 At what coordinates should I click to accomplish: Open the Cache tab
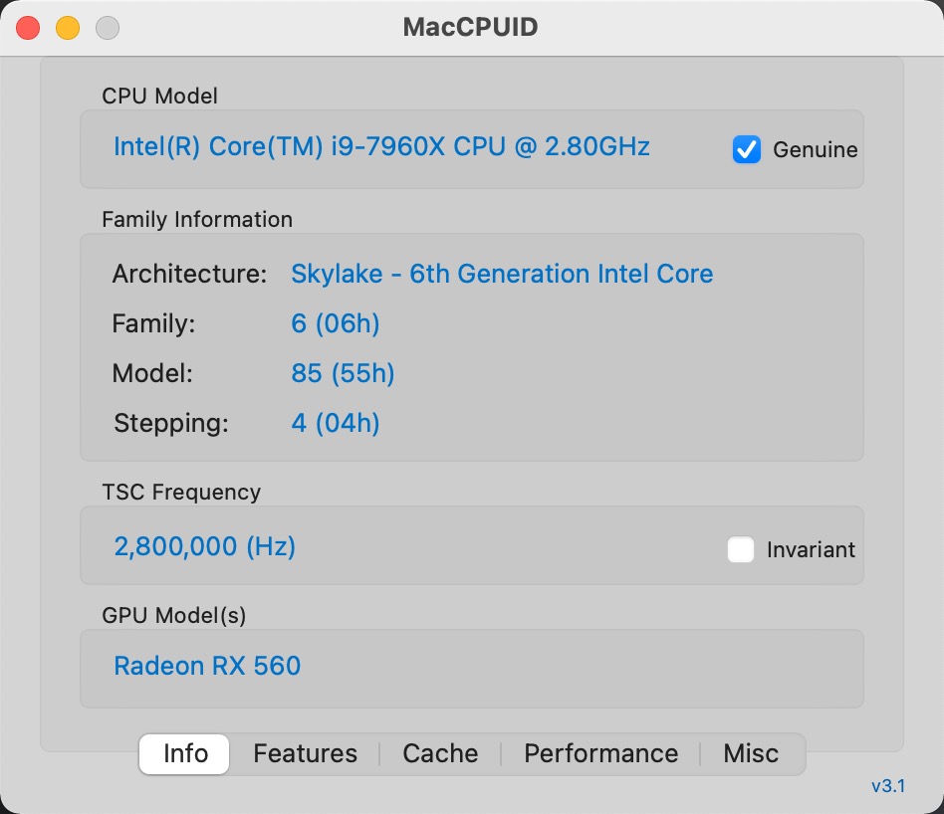440,753
